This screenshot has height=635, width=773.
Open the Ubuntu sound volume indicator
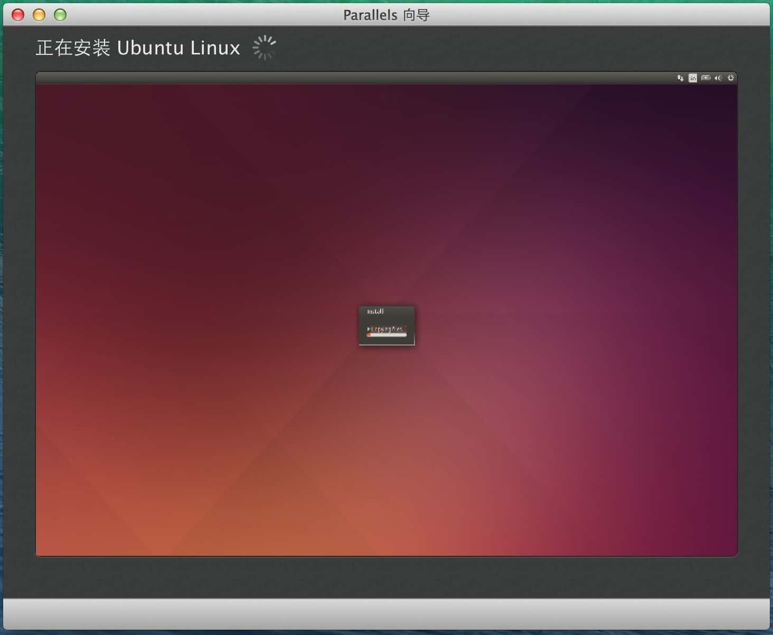(x=718, y=78)
